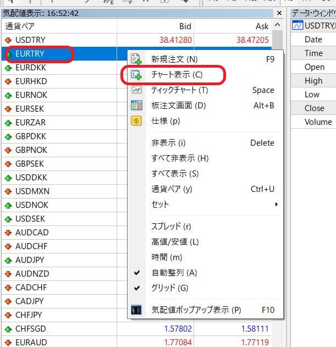The height and width of the screenshot is (347, 336).
Task: Click the ティックチャート tick chart icon
Action: (136, 90)
